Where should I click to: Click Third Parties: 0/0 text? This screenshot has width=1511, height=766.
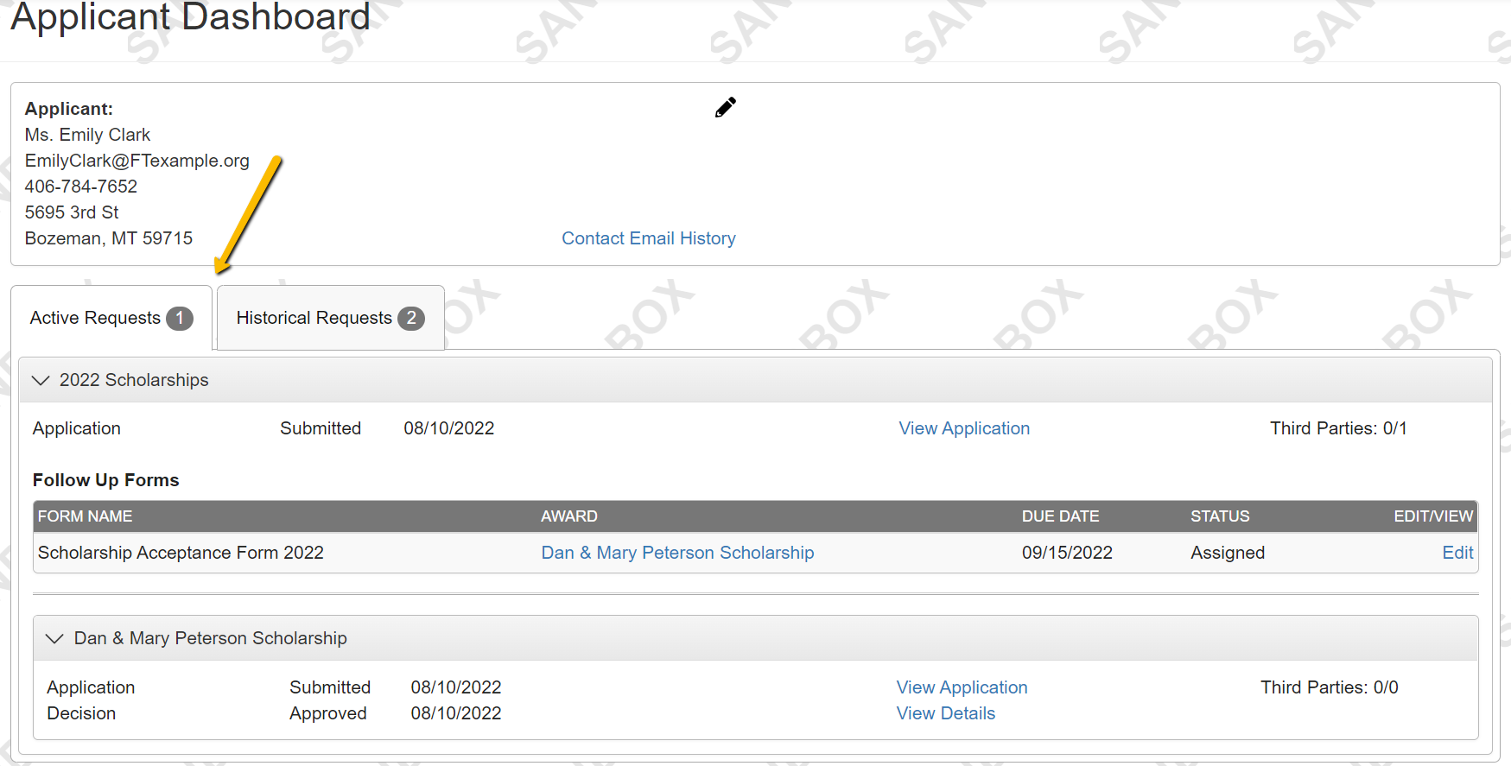click(x=1329, y=687)
